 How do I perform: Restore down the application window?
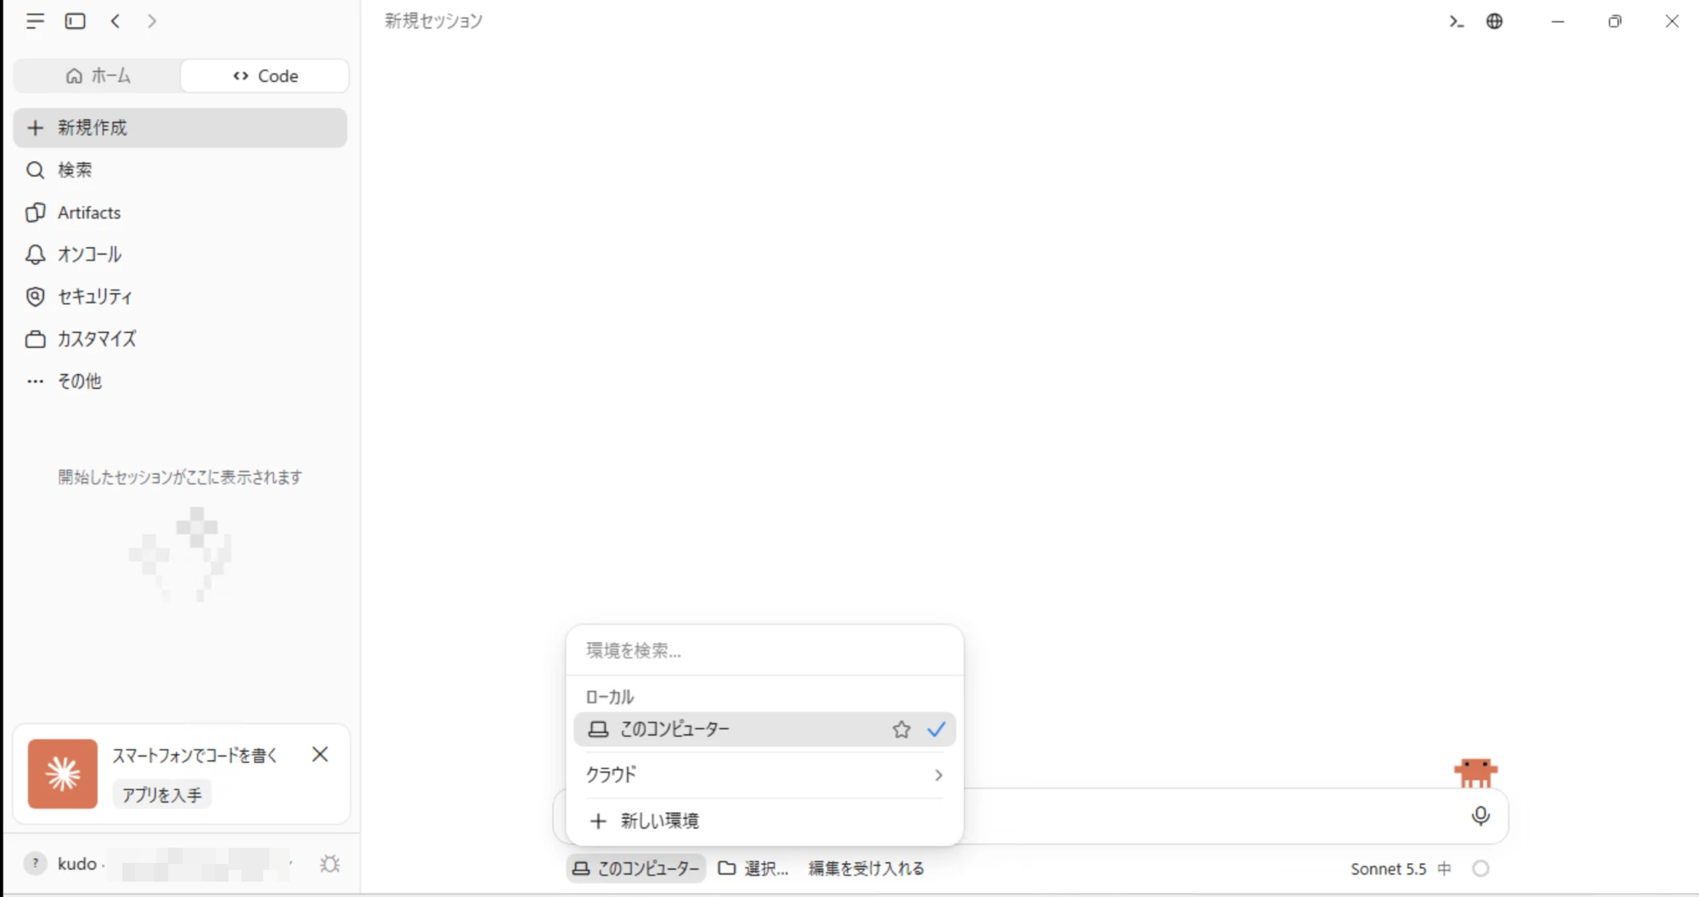(1614, 21)
